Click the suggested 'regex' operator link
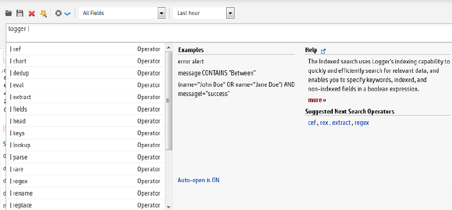Image resolution: width=452 pixels, height=210 pixels. pos(362,123)
